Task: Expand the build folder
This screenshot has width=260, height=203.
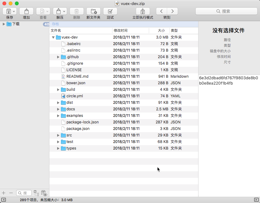Action: (x=58, y=90)
